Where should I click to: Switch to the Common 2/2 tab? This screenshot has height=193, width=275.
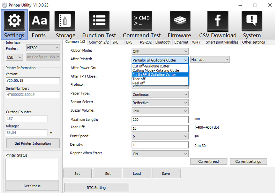(99, 42)
